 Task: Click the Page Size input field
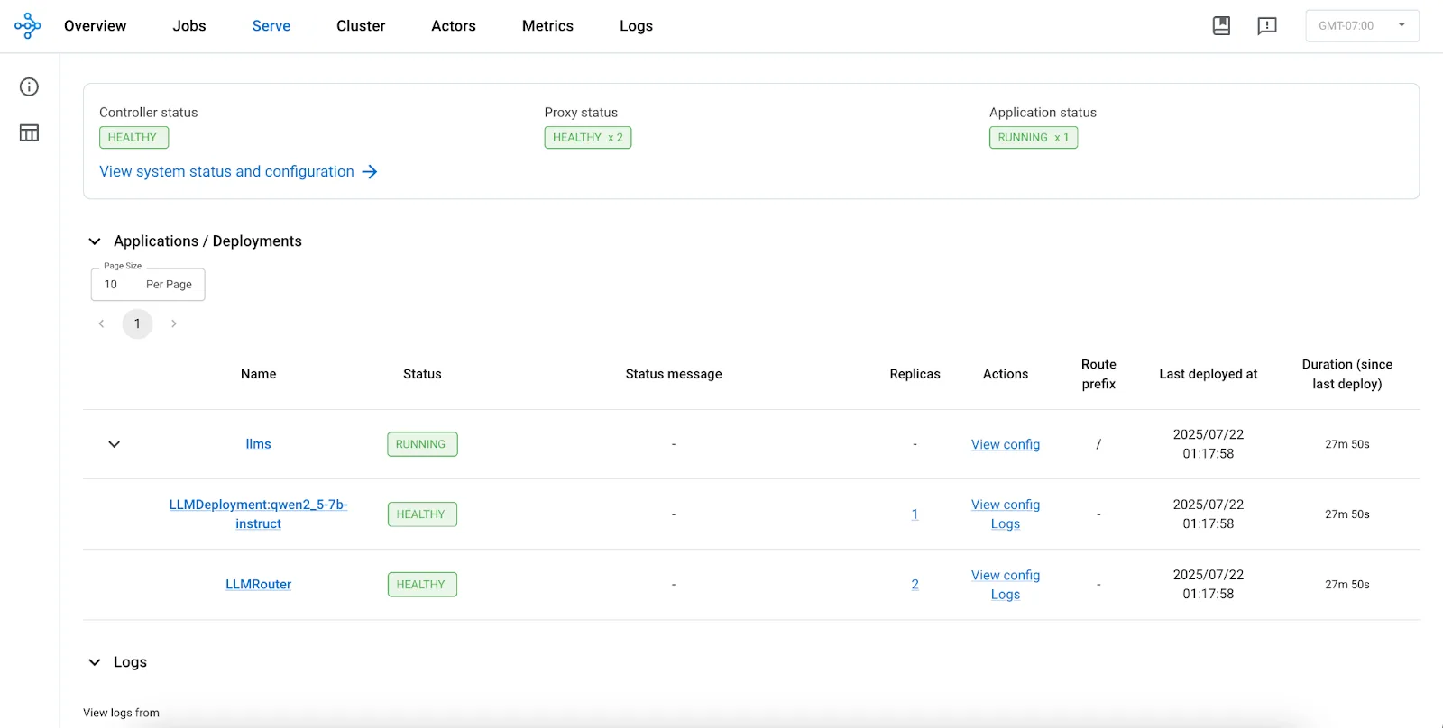coord(147,285)
